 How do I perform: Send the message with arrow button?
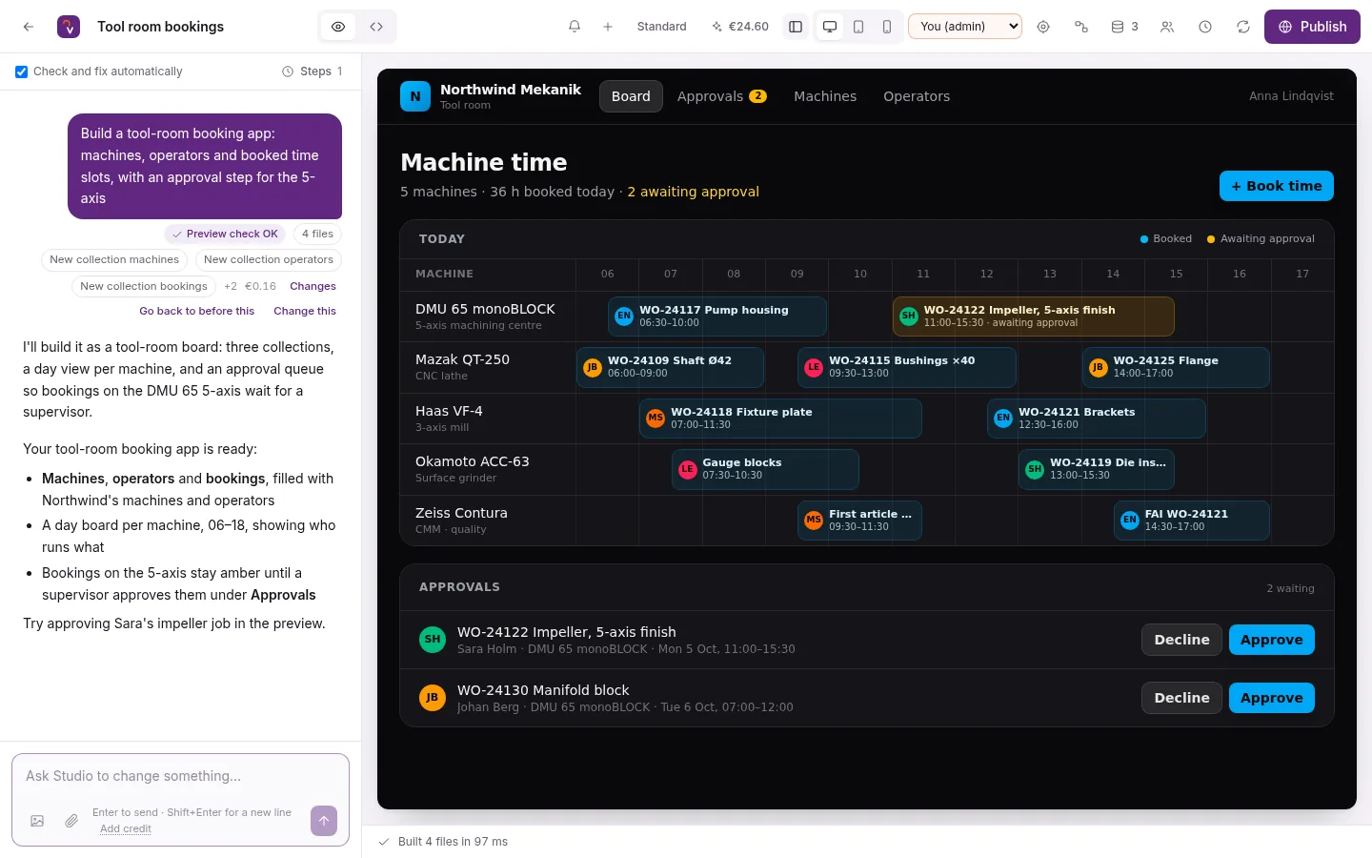[324, 821]
